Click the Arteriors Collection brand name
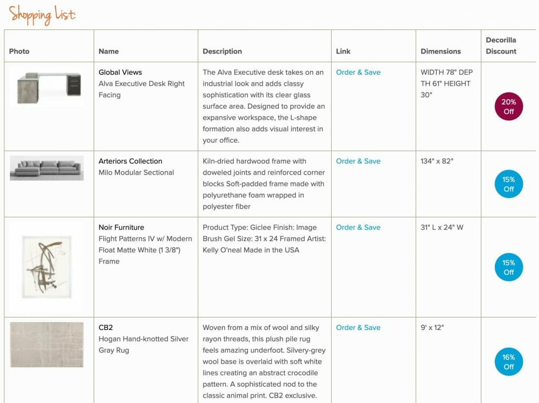The image size is (539, 403). click(131, 161)
